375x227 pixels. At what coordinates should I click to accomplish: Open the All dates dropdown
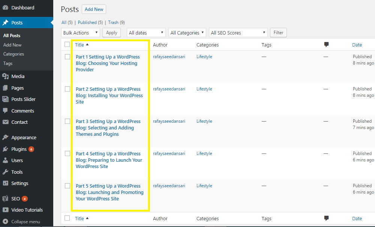click(146, 33)
